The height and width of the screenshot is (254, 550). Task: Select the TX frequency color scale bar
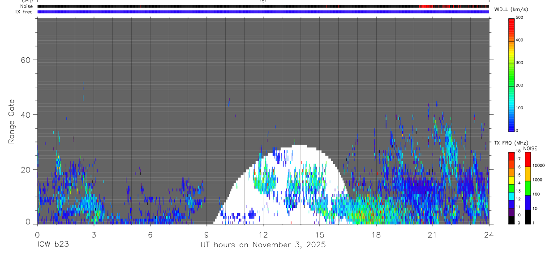[511, 188]
